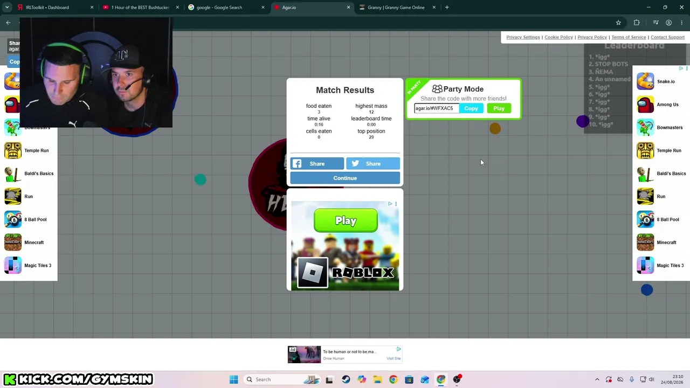Switch to the google - Google Search tab
The width and height of the screenshot is (690, 388).
point(225,8)
